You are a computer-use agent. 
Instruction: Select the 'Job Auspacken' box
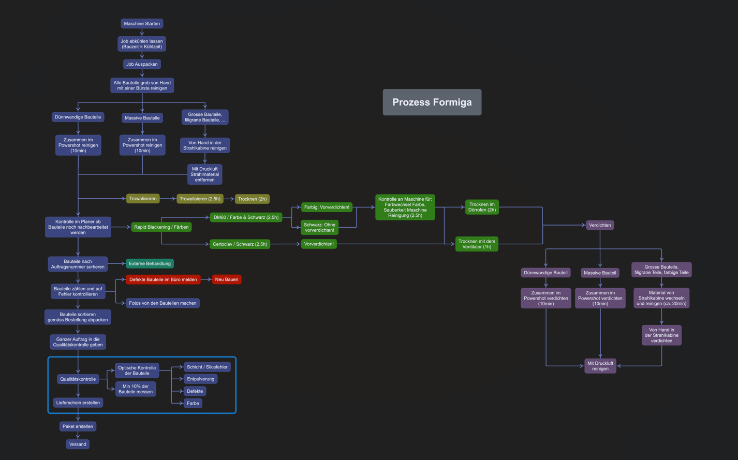(x=142, y=64)
